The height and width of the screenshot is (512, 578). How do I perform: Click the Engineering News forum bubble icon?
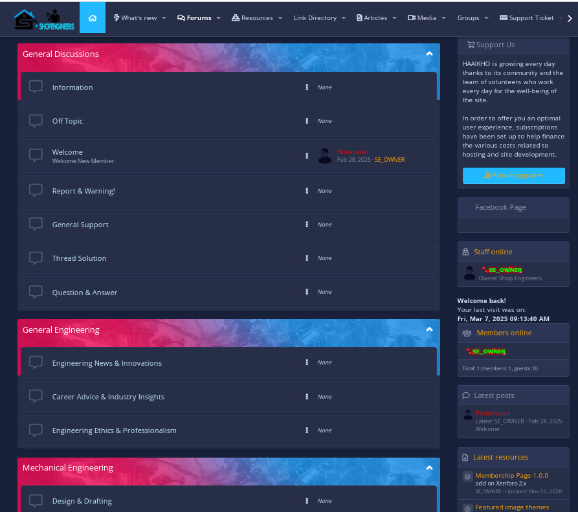click(x=36, y=362)
